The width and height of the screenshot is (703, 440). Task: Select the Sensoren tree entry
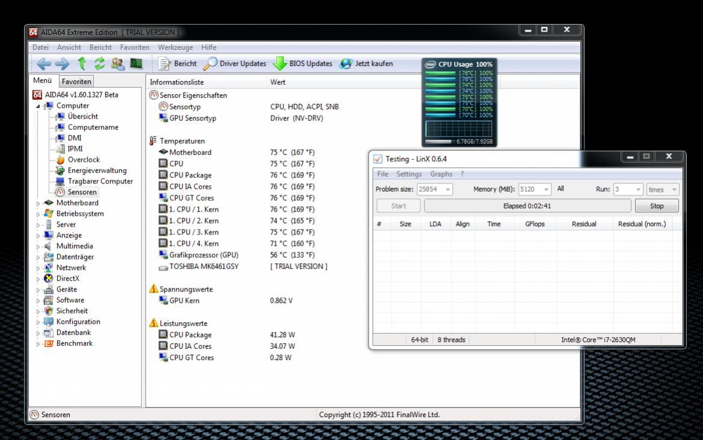click(82, 192)
